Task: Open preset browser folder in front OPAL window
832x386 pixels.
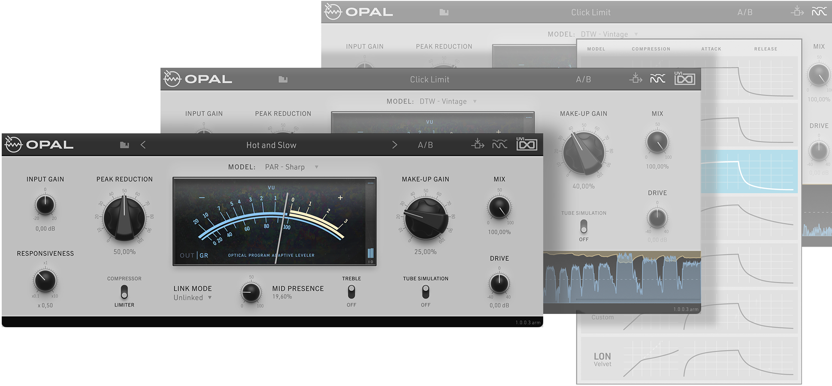Action: coord(124,145)
